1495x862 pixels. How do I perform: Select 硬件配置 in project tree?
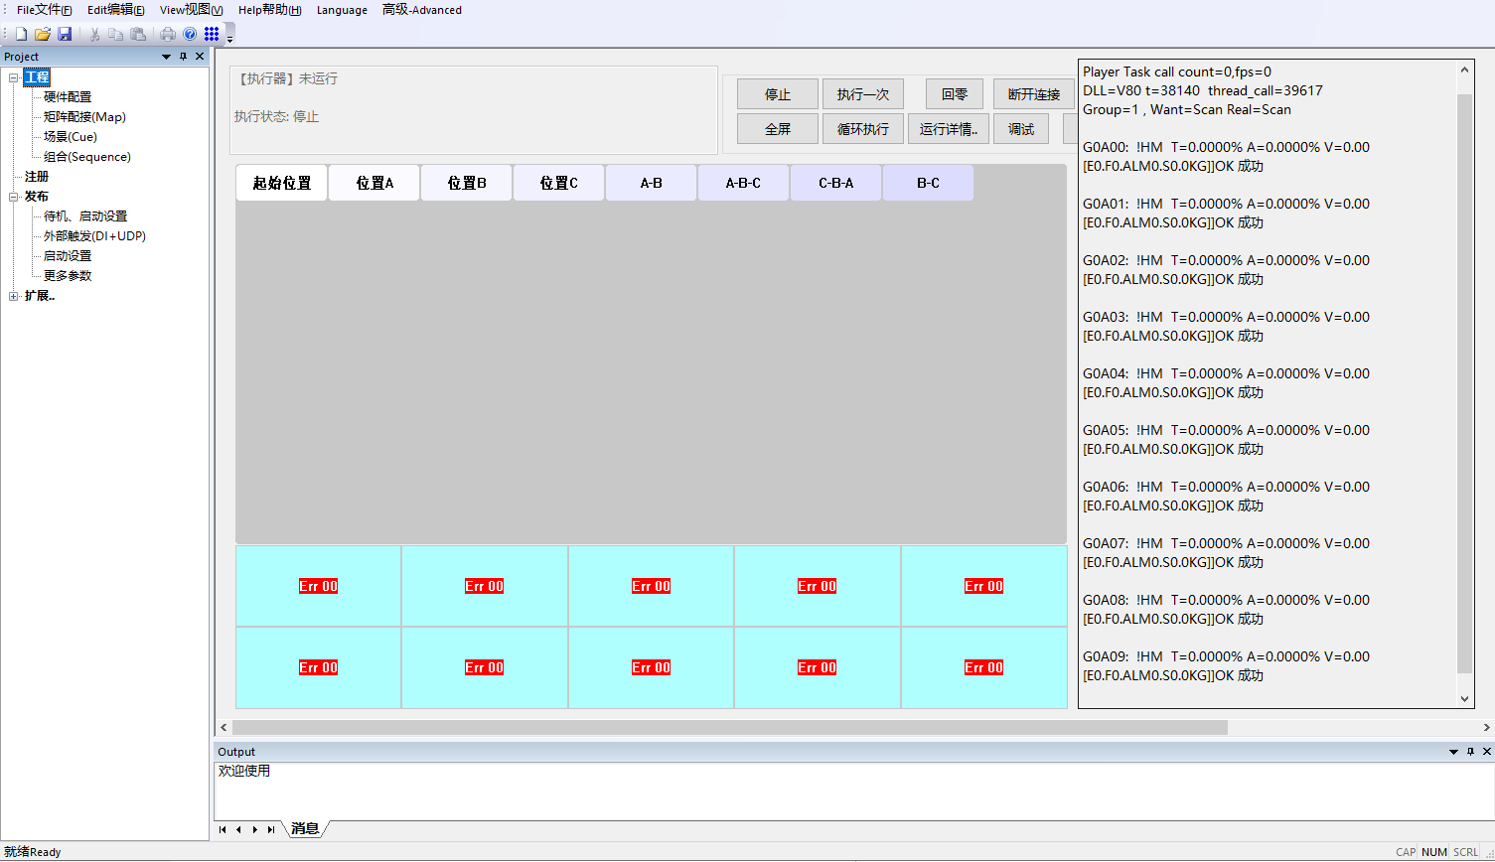[x=68, y=97]
